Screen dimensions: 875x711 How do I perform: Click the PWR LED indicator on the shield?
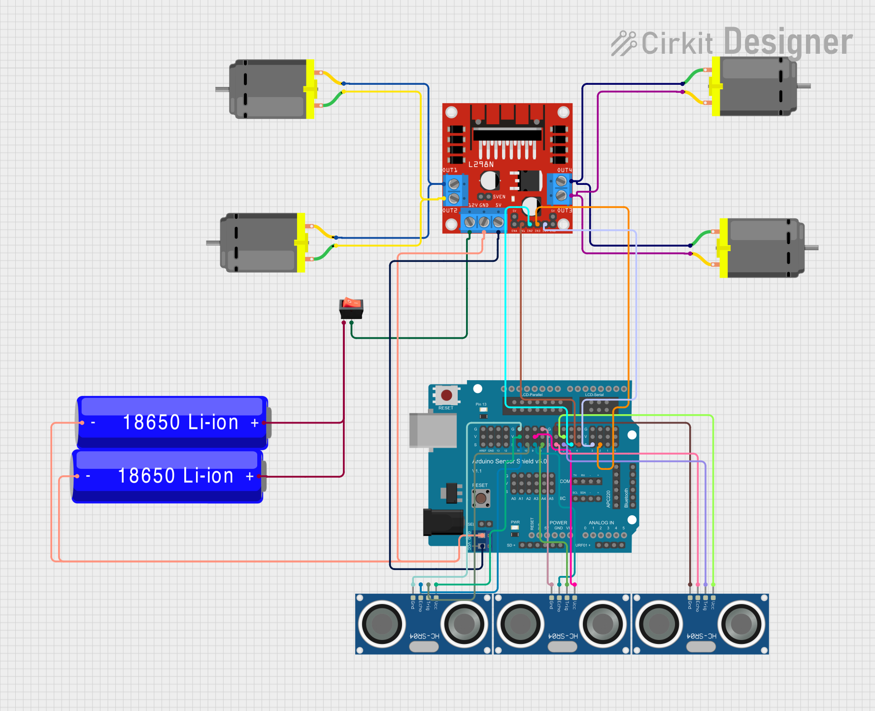[515, 528]
